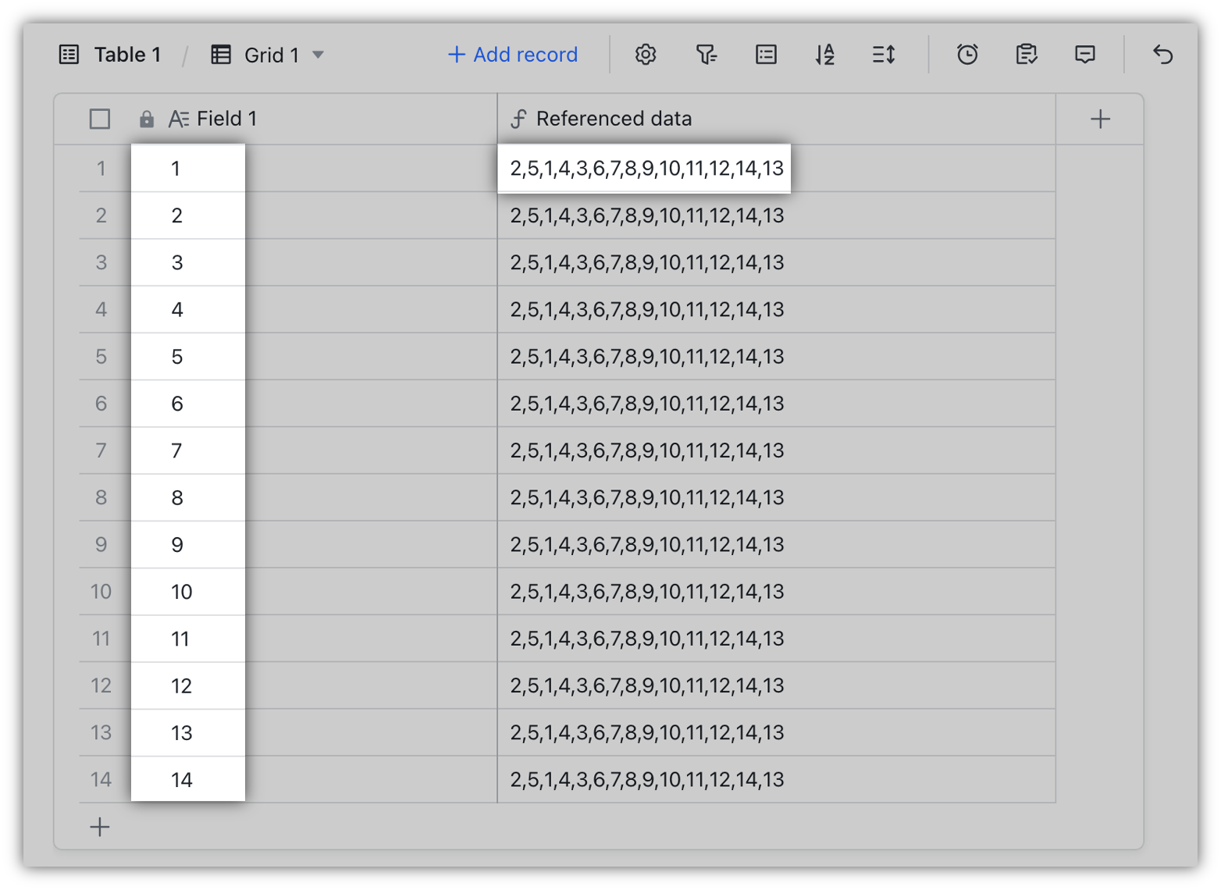Add a new row at table bottom

point(100,827)
